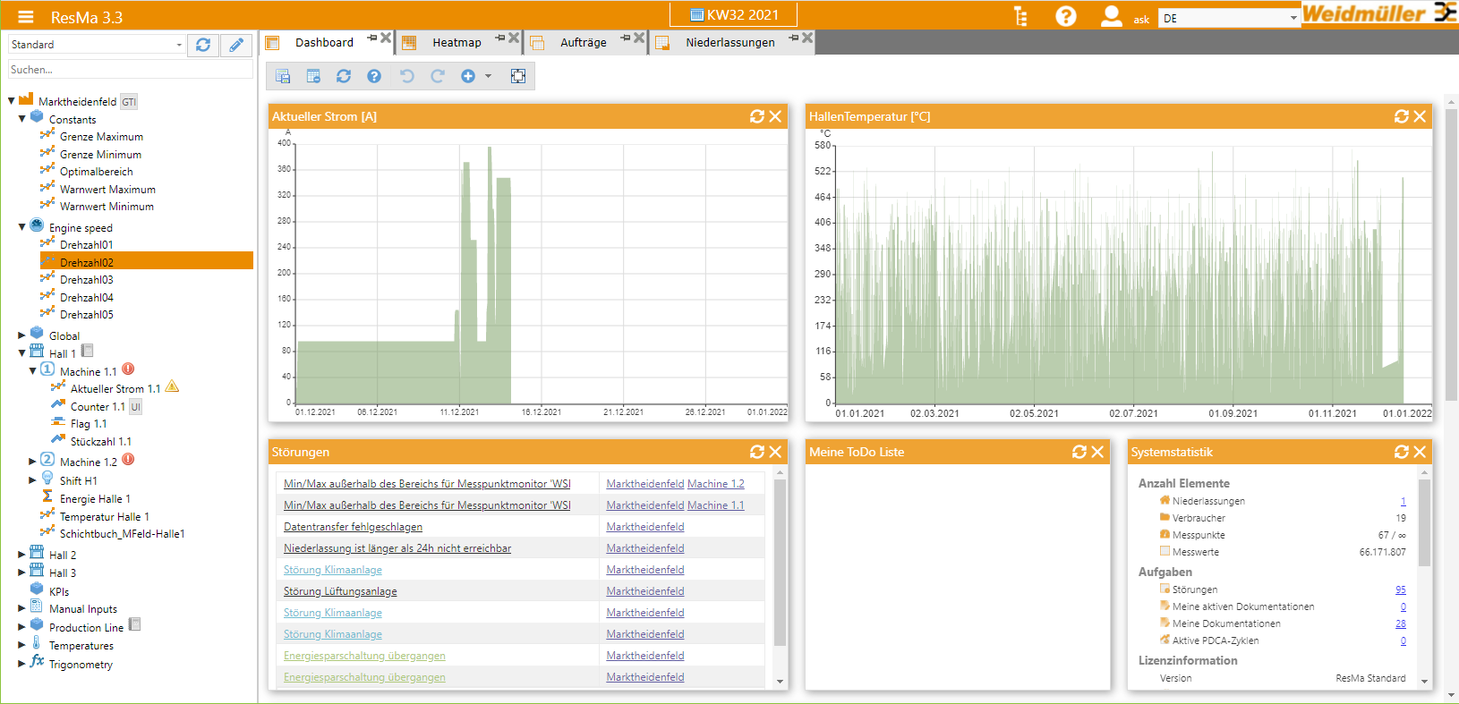
Task: Click the tree structure icon in header
Action: 1020,16
